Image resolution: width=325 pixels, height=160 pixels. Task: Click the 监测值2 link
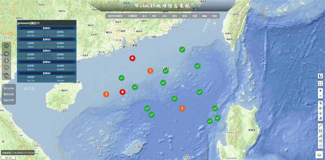tap(60, 32)
